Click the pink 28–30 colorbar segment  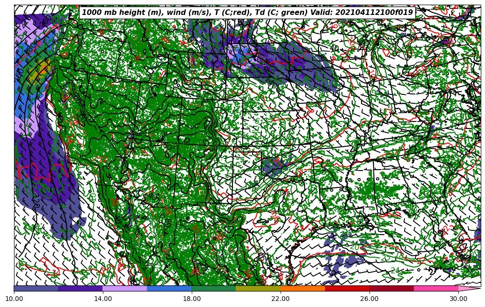pos(436,288)
